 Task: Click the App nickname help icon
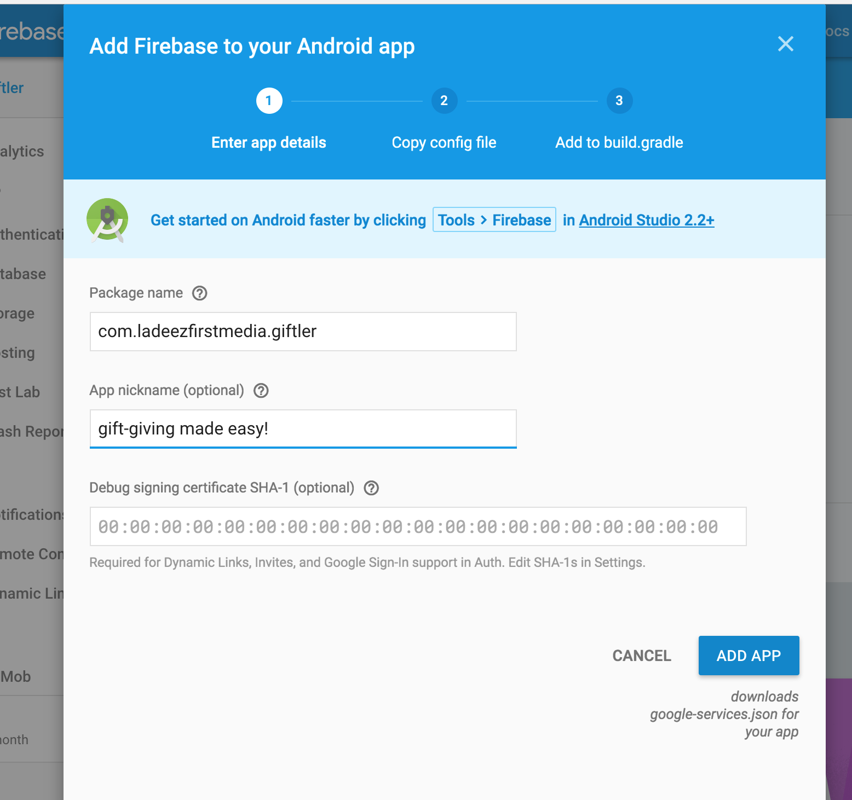point(261,391)
